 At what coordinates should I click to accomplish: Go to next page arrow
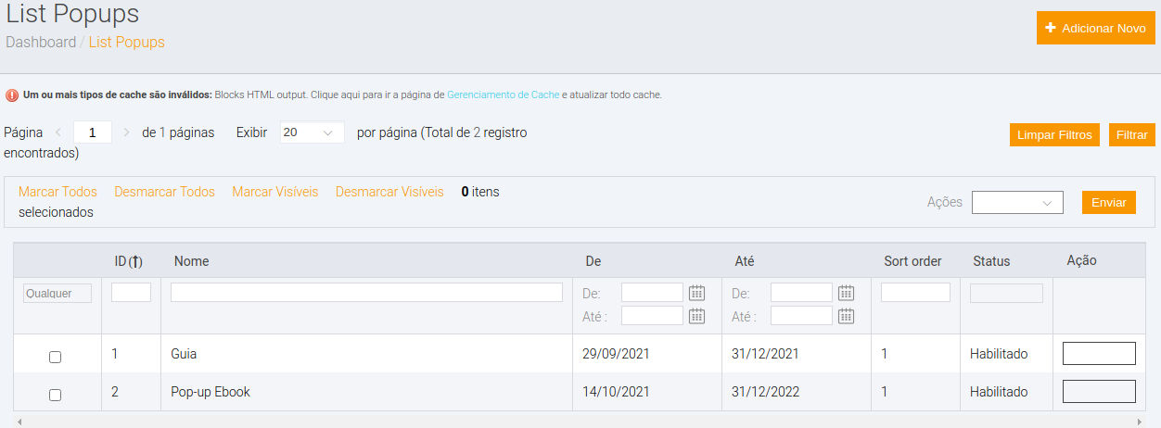[x=127, y=132]
